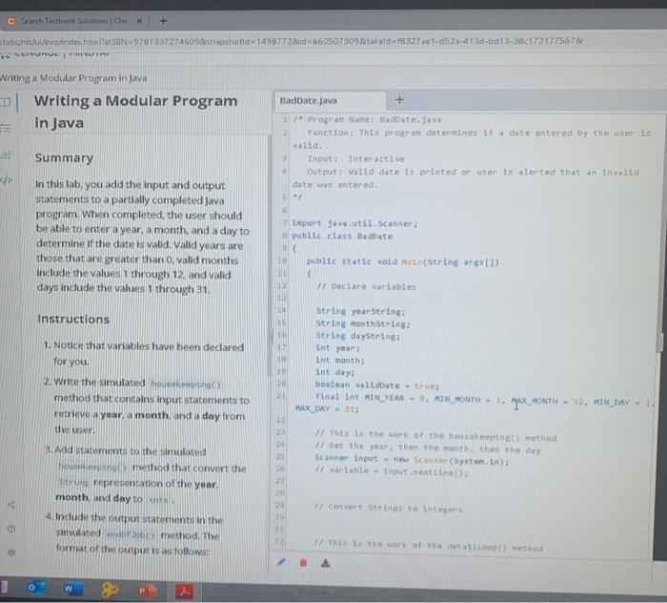This screenshot has height=603, width=667.
Task: Click the red trash delete icon
Action: 303,563
